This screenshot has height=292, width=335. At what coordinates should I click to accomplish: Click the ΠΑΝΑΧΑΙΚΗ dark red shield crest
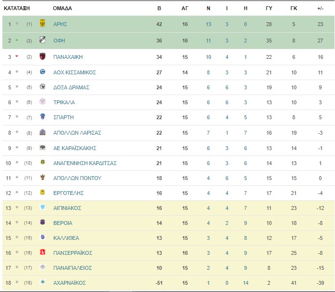pyautogui.click(x=42, y=56)
